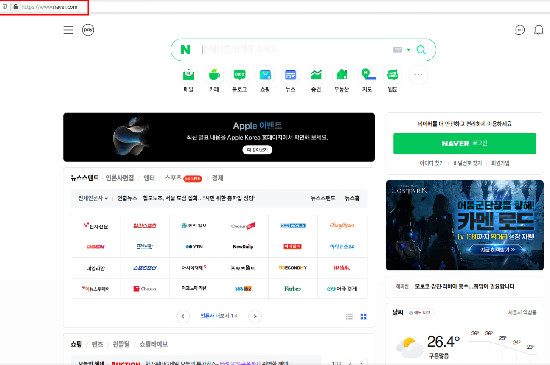Open the NewDaily publisher logo
Image resolution: width=550 pixels, height=365 pixels.
[x=244, y=247]
